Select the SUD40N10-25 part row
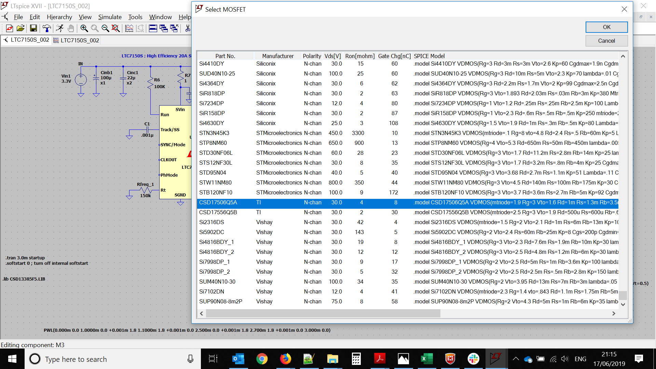The image size is (656, 369). [408, 74]
